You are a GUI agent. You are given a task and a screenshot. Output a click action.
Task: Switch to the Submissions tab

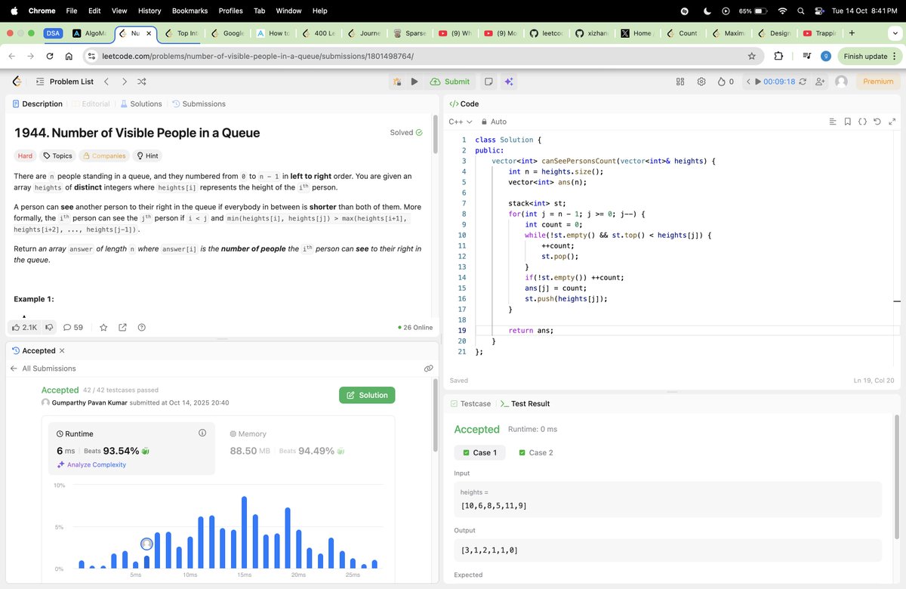coord(199,104)
